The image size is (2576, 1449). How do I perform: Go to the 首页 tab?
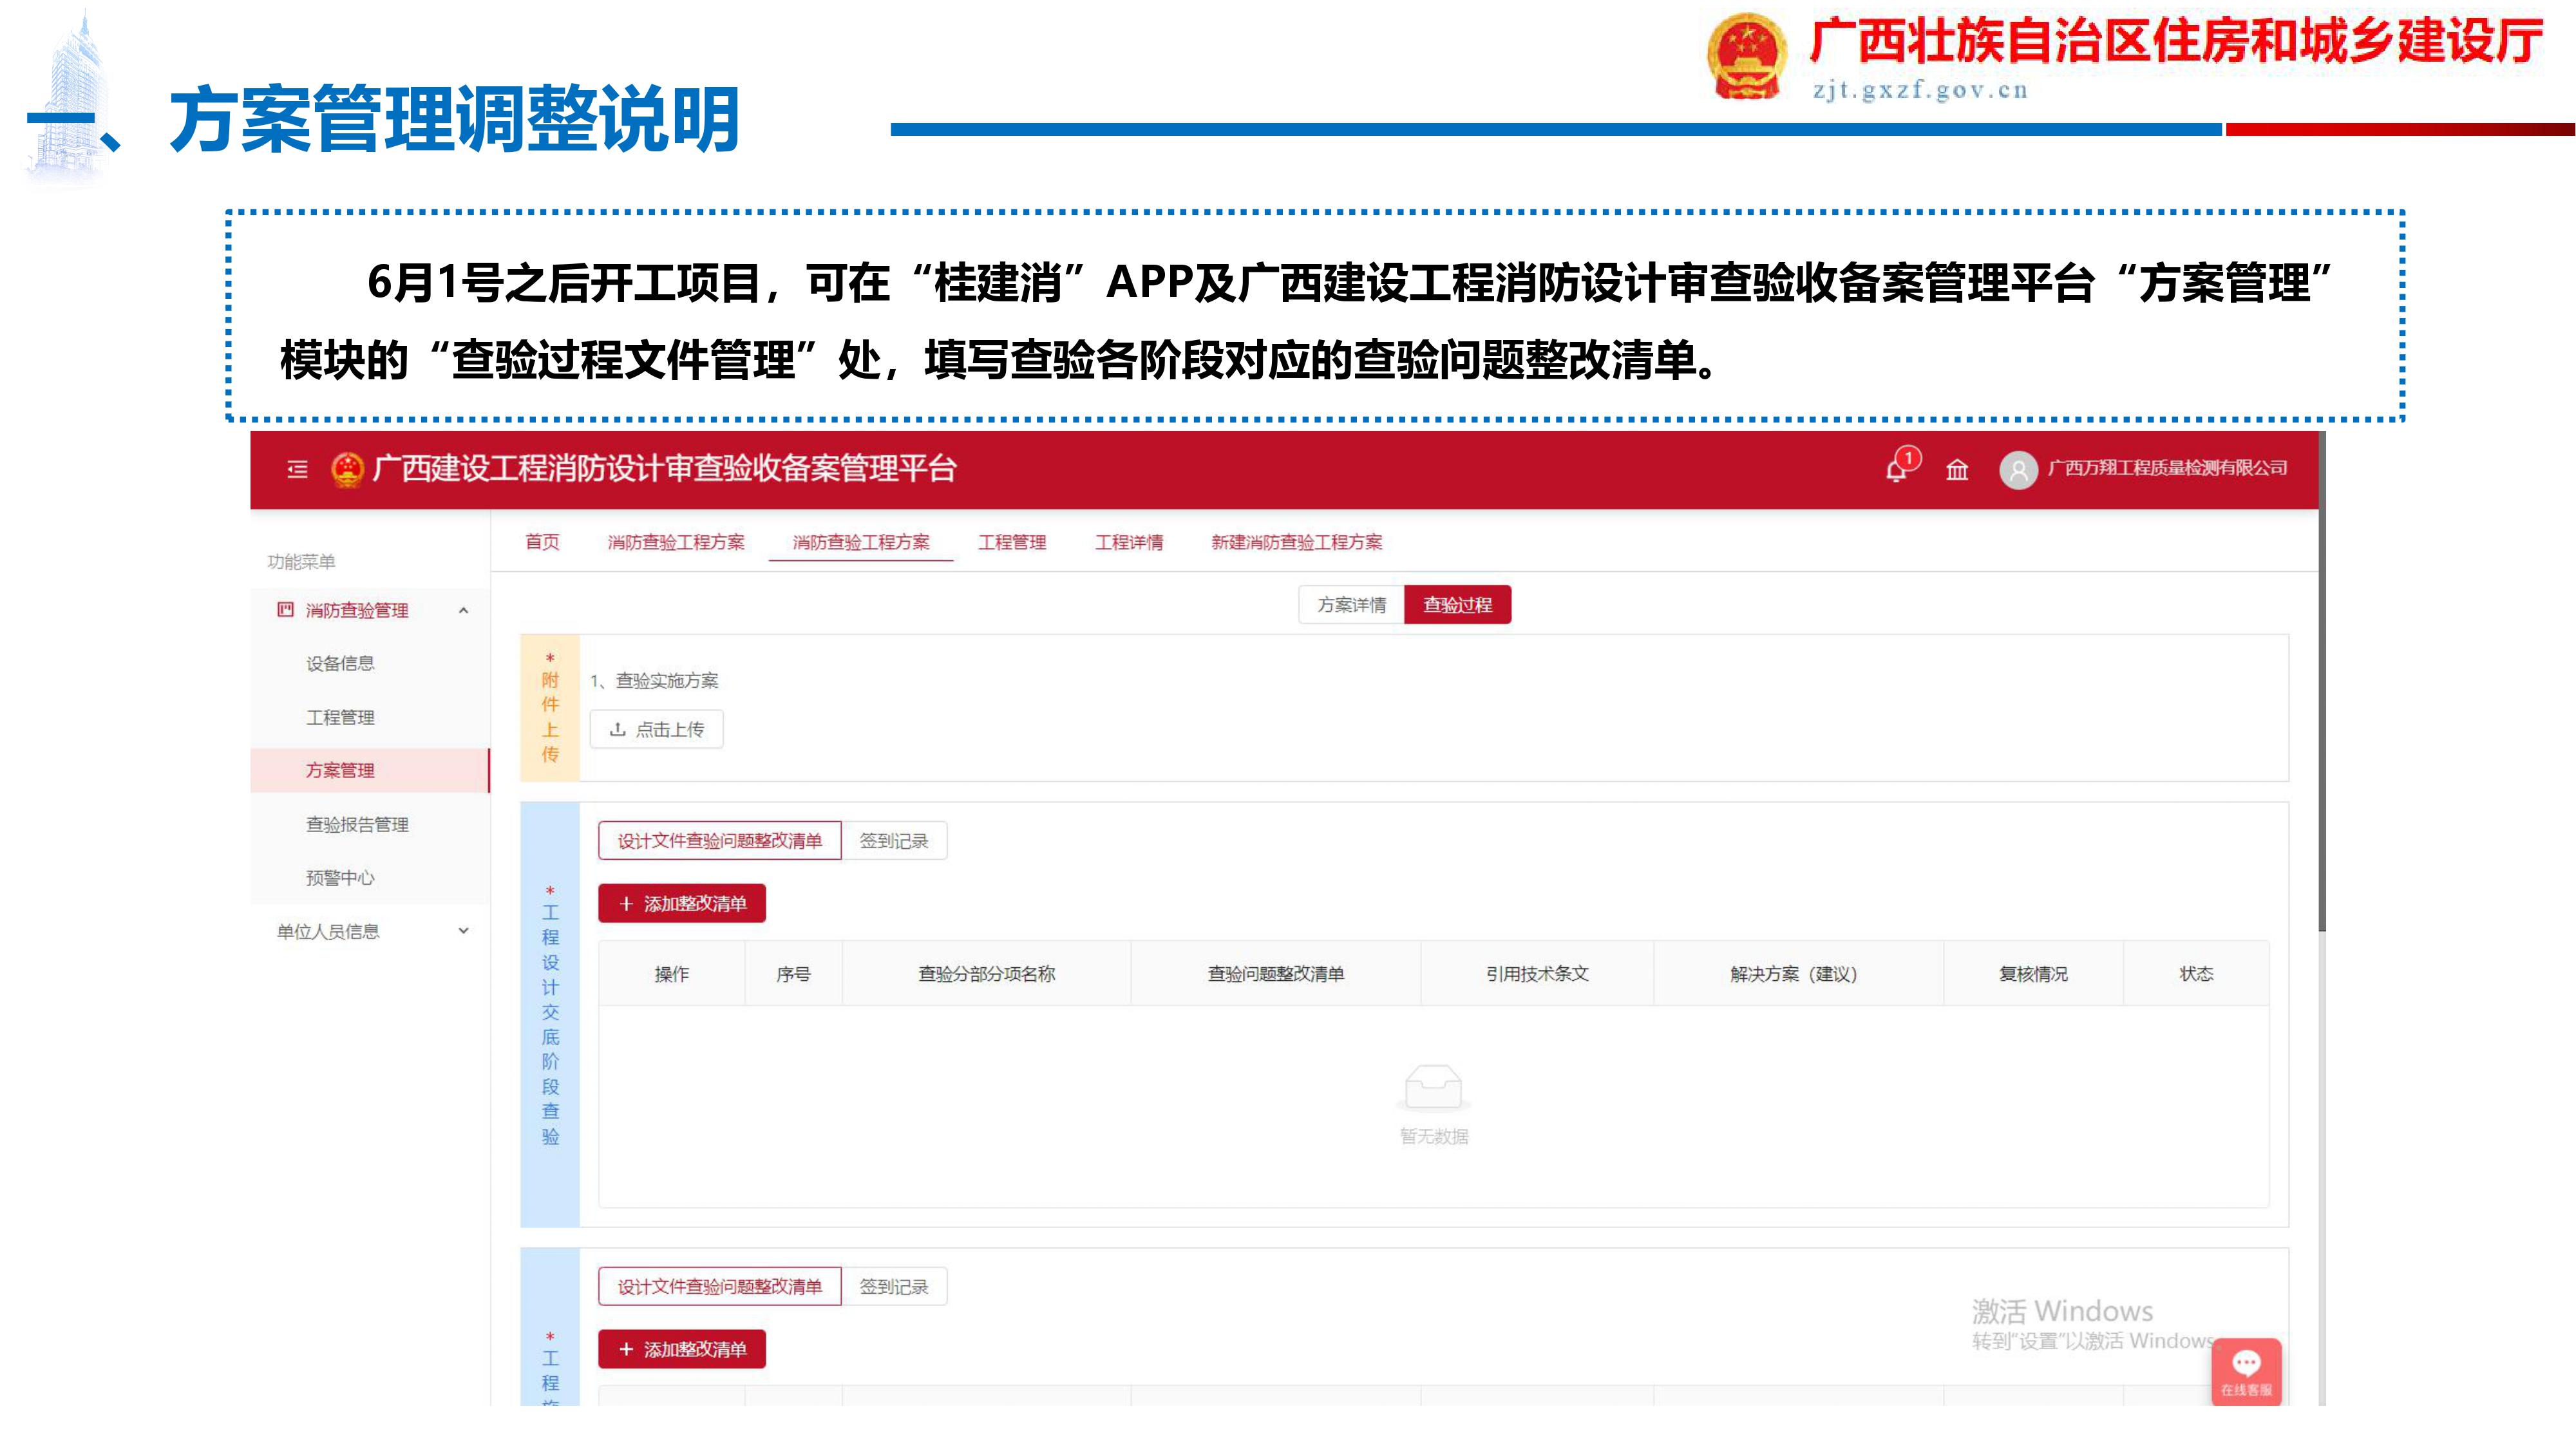click(x=542, y=542)
